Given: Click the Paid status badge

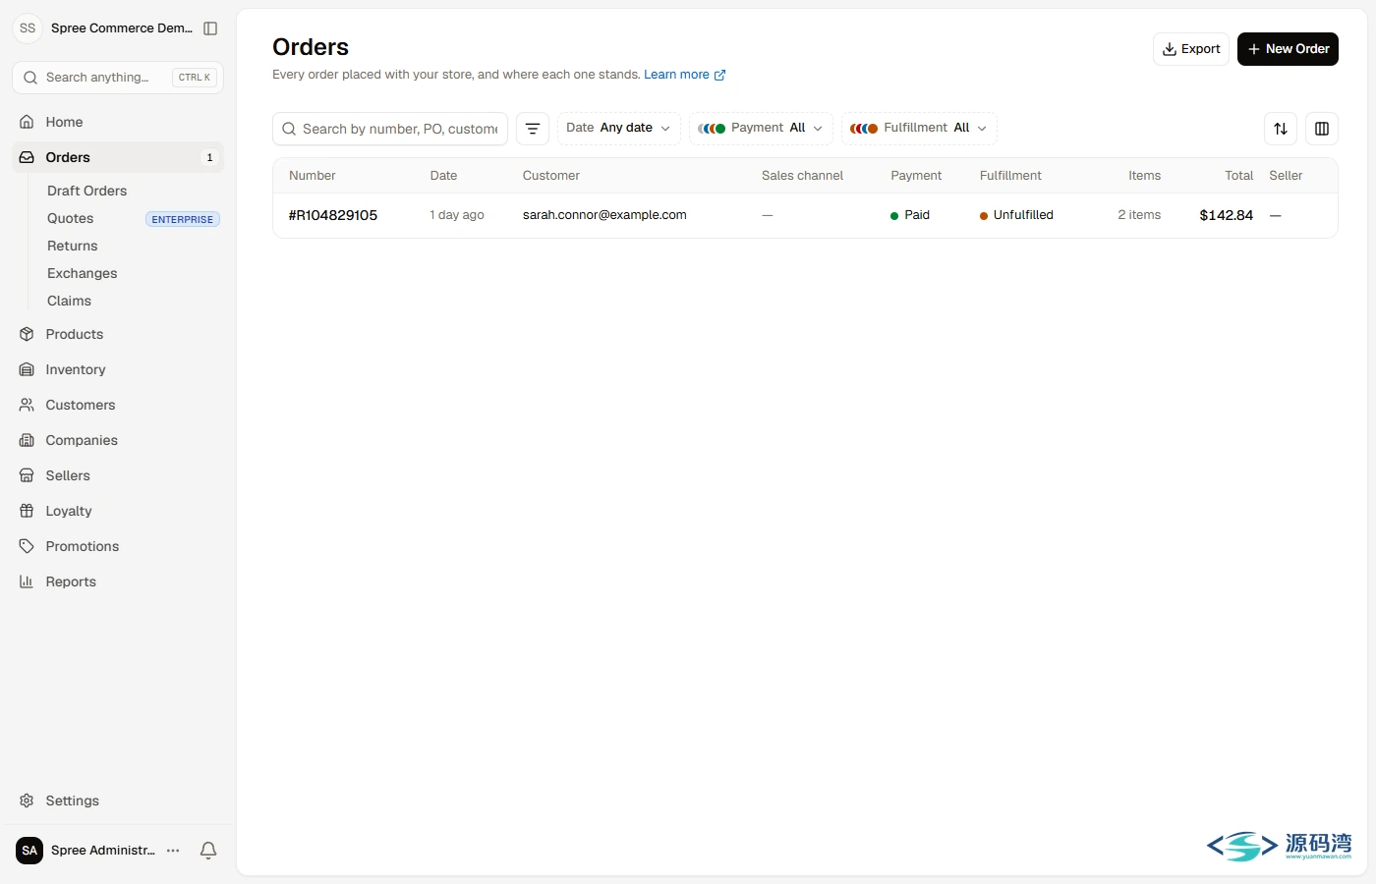Looking at the screenshot, I should click(910, 215).
